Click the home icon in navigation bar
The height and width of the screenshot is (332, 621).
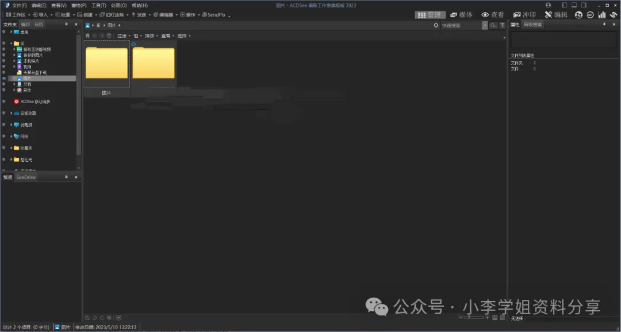click(87, 36)
